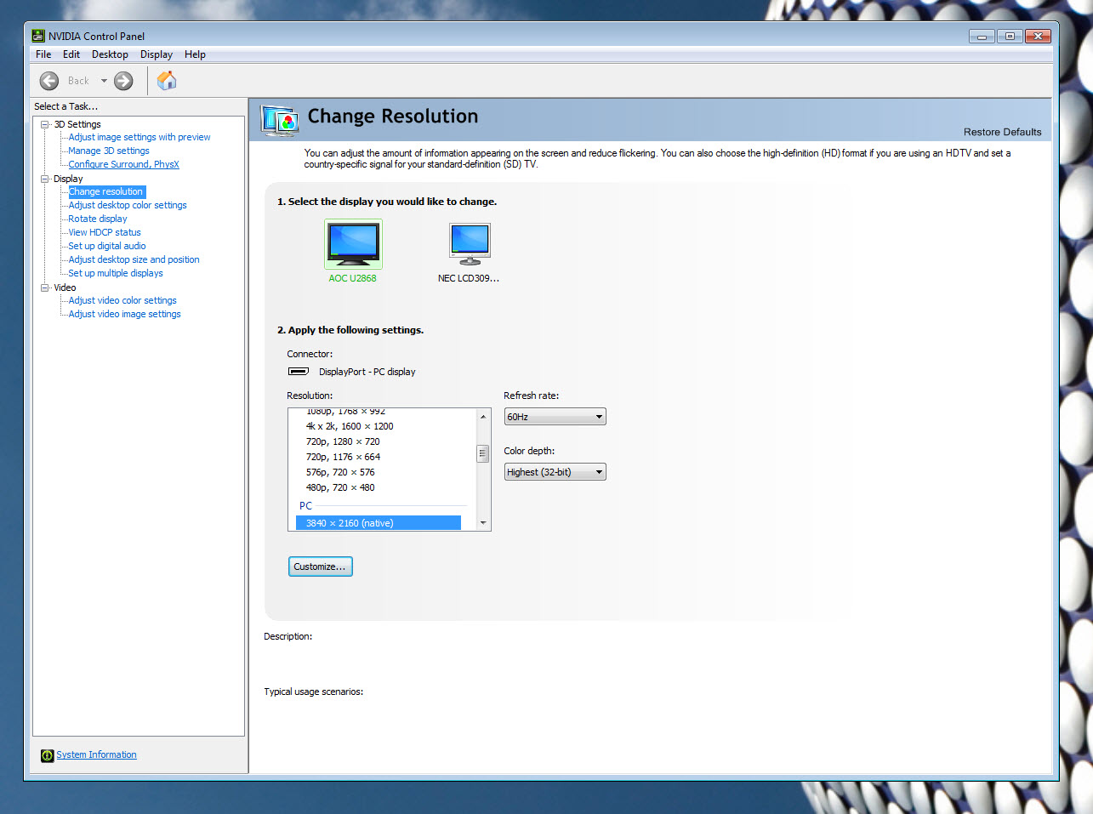The width and height of the screenshot is (1093, 814).
Task: Open Configure Surround, PhysX
Action: click(x=124, y=164)
